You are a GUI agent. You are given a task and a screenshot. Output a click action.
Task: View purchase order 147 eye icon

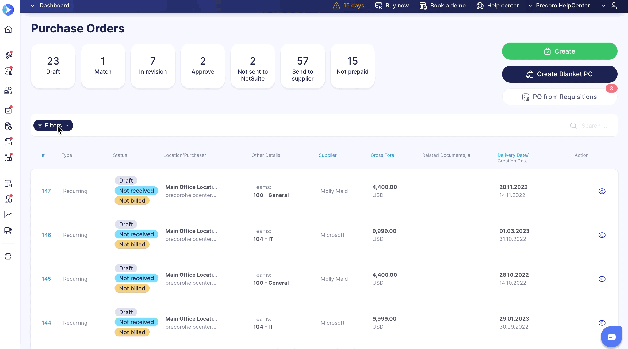tap(602, 191)
